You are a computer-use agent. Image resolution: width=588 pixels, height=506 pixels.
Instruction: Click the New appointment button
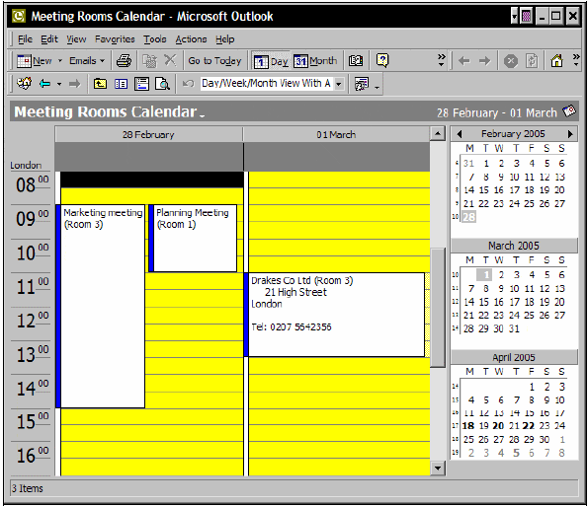click(35, 60)
